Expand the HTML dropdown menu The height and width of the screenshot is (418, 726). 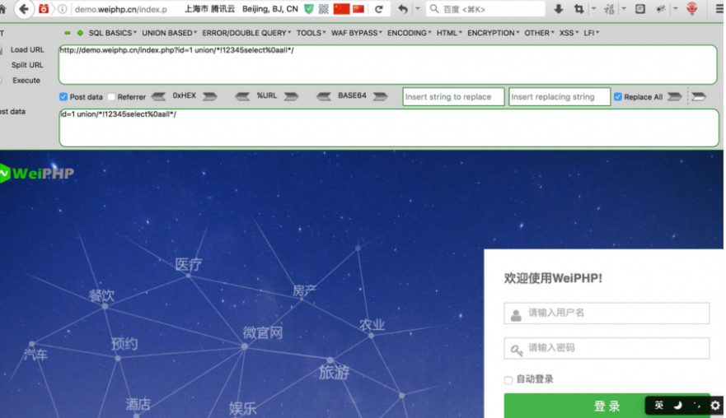tap(449, 33)
